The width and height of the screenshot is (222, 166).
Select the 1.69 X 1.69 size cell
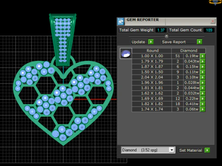(x=152, y=99)
